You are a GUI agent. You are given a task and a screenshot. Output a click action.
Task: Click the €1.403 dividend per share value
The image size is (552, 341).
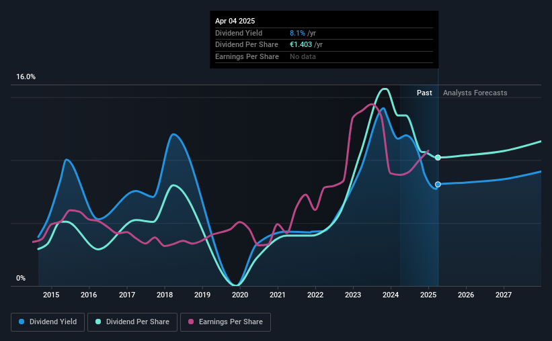301,45
